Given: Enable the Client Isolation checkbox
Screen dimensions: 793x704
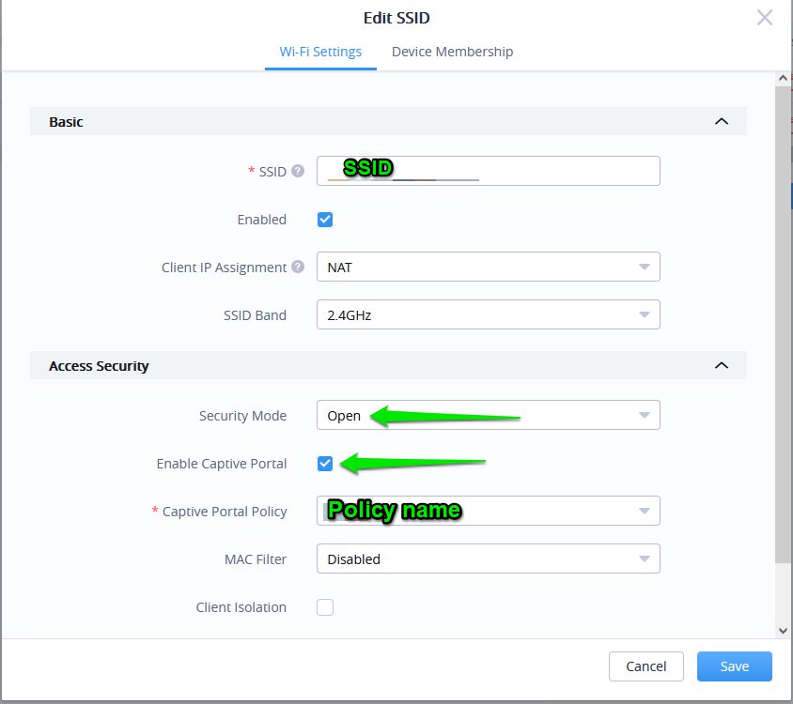Looking at the screenshot, I should (325, 607).
